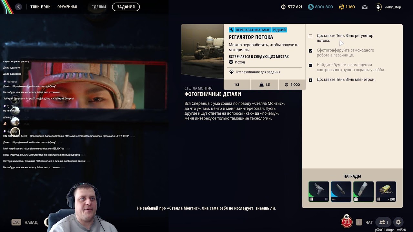Click the Jeky_1top username
The height and width of the screenshot is (232, 413).
pos(393,7)
